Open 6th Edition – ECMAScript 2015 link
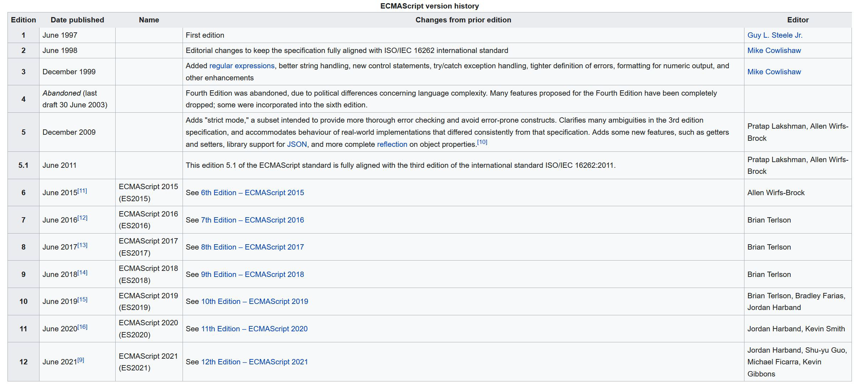864x385 pixels. click(x=252, y=193)
